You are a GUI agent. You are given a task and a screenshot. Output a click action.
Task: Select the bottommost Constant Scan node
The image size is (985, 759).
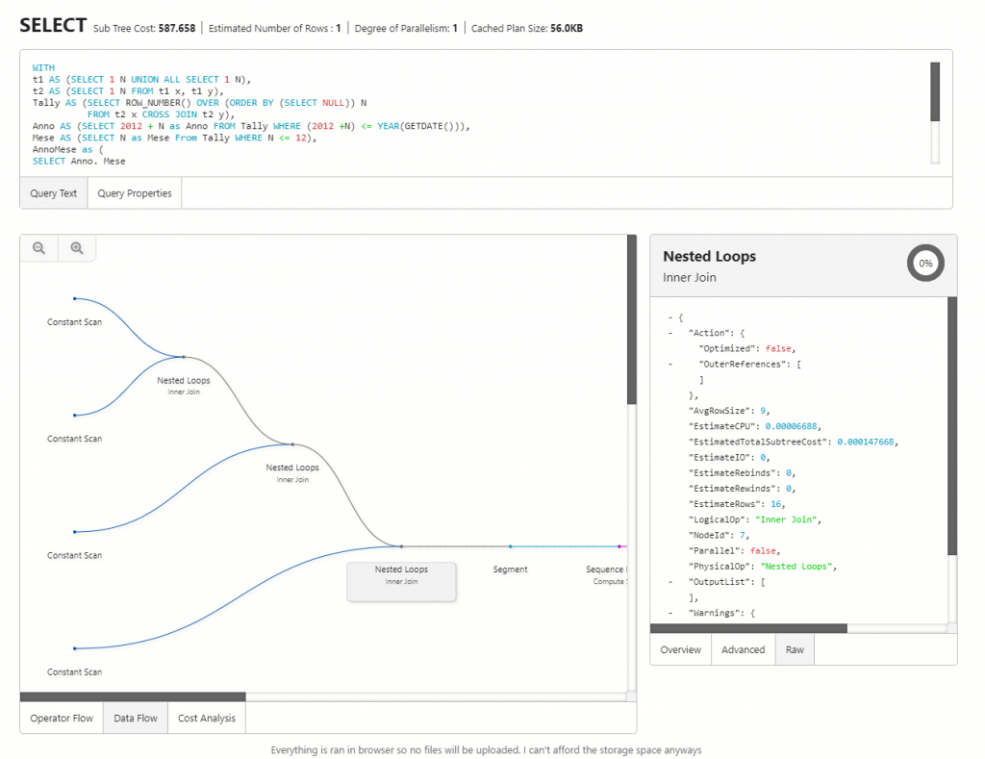pos(75,671)
